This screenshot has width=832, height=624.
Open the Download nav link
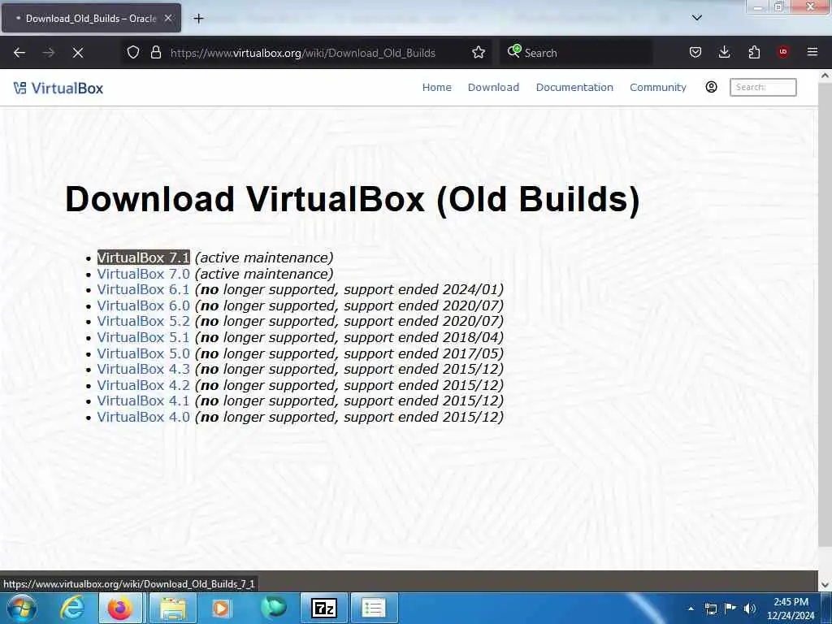[x=493, y=87]
